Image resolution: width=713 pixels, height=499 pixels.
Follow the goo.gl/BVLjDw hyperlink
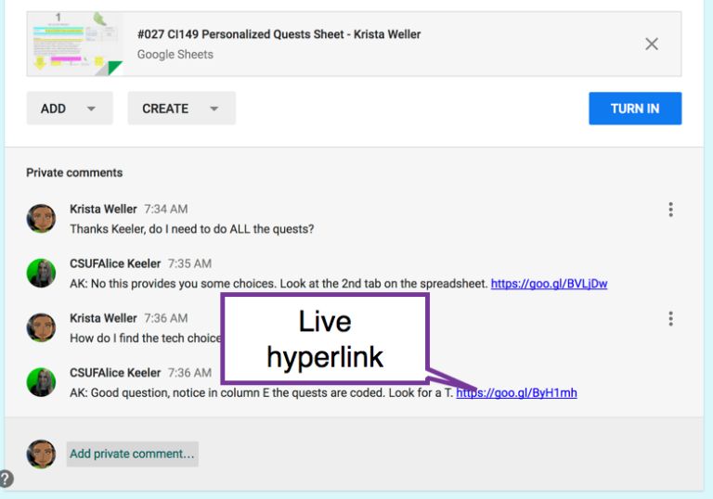click(x=549, y=284)
